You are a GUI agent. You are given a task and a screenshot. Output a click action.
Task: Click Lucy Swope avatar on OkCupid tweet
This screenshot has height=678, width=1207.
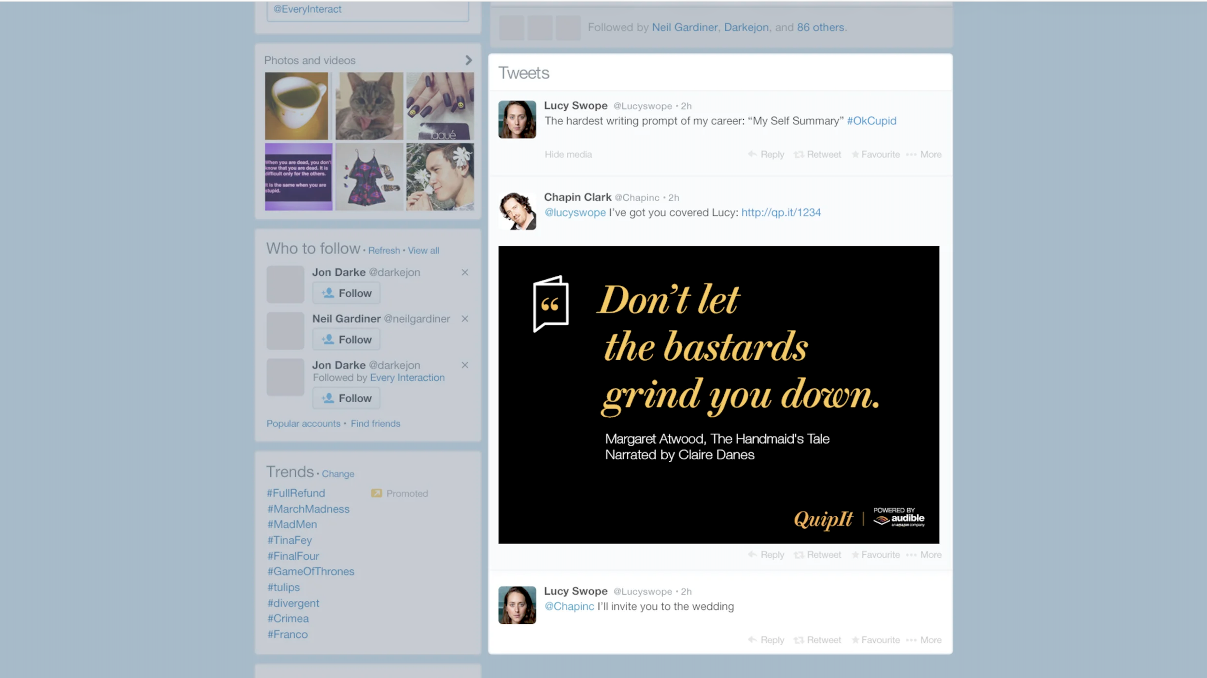point(517,119)
